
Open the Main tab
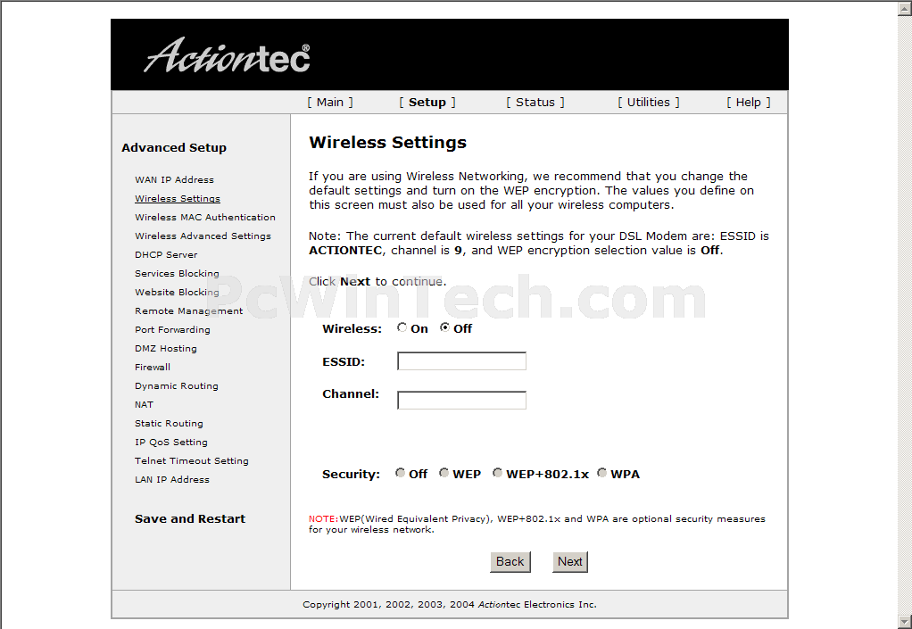330,103
